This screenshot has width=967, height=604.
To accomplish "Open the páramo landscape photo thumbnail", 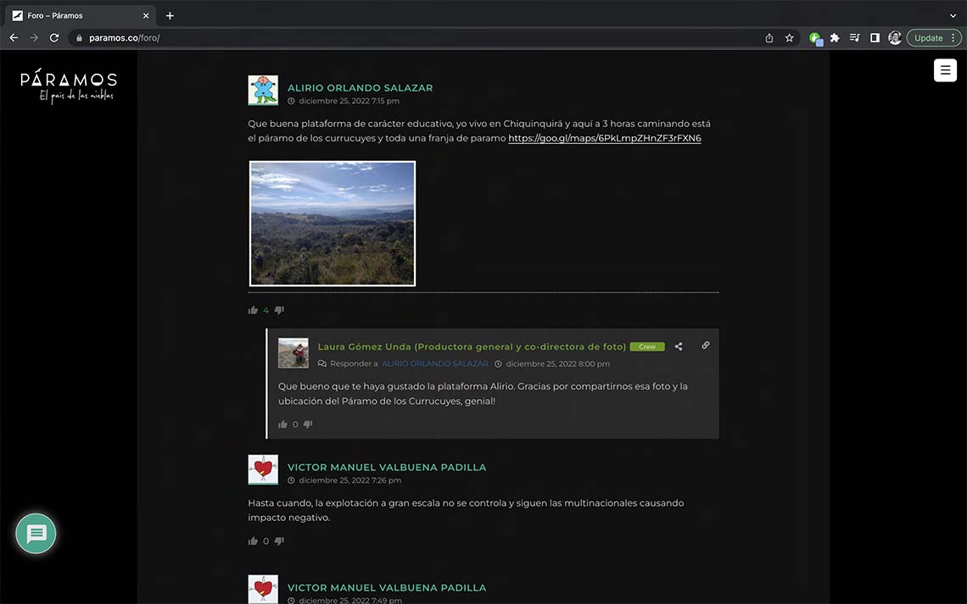I will pyautogui.click(x=333, y=224).
